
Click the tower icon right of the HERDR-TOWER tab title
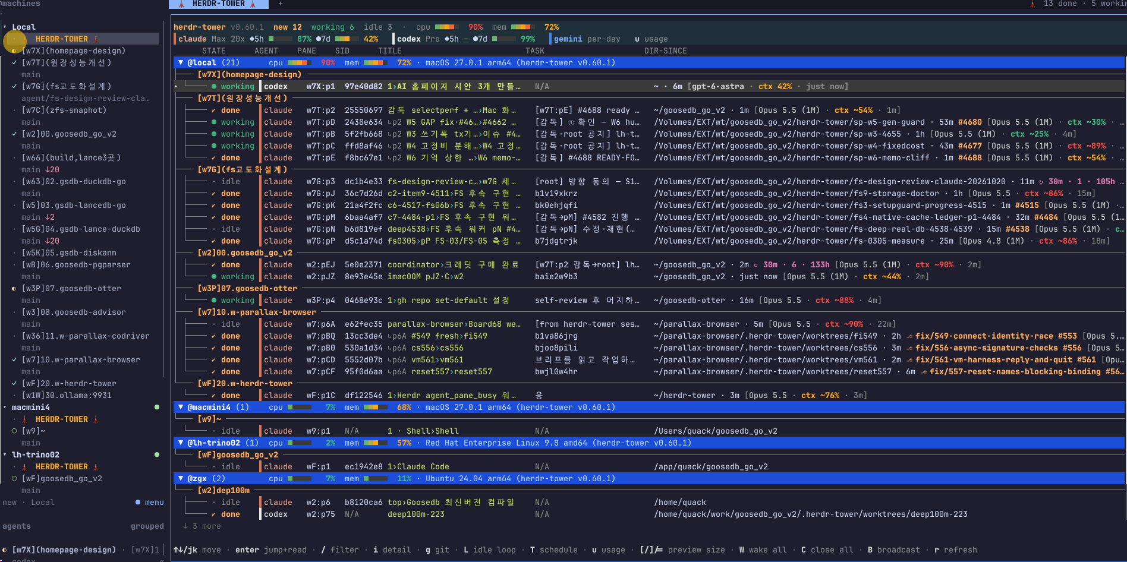coord(253,4)
